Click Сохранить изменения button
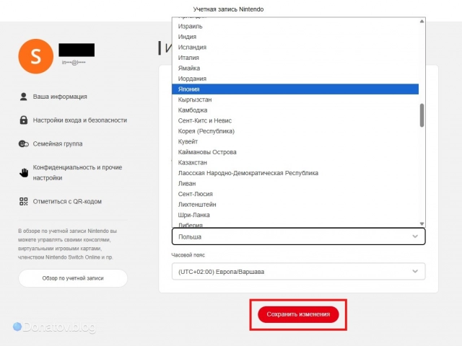This screenshot has height=346, width=462. pyautogui.click(x=298, y=314)
